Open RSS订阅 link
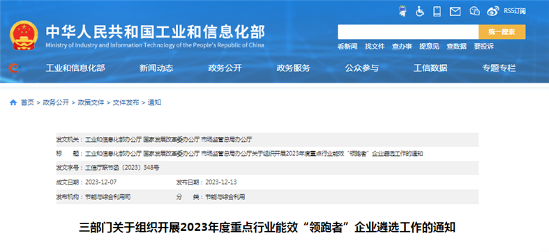The image size is (549, 252). point(515,11)
